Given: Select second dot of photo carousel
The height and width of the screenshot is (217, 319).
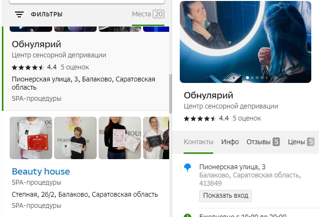Looking at the screenshot, I should pyautogui.click(x=252, y=78).
